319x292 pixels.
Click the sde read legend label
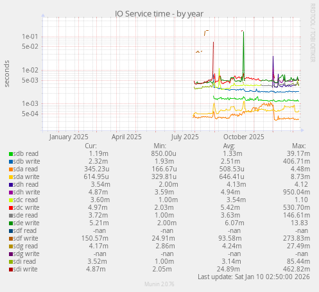point(26,215)
